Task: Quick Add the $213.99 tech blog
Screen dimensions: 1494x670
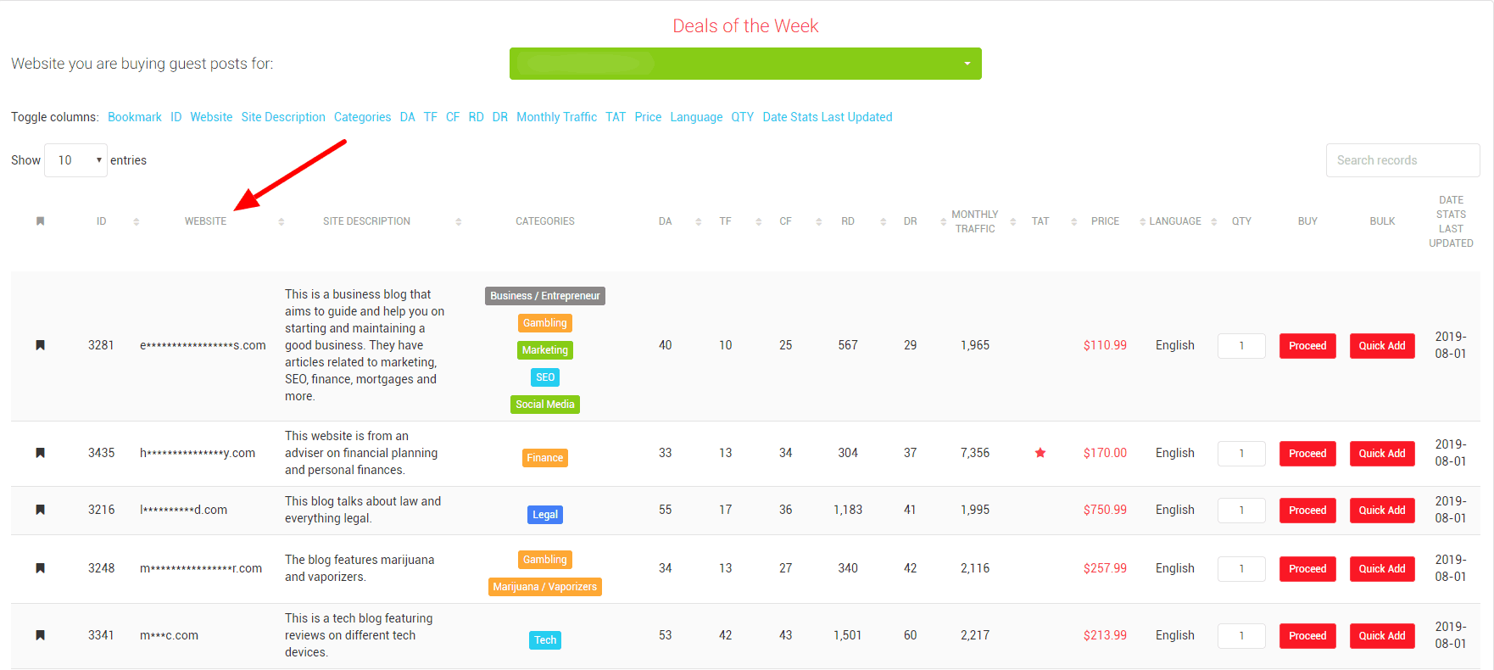Action: pyautogui.click(x=1381, y=636)
